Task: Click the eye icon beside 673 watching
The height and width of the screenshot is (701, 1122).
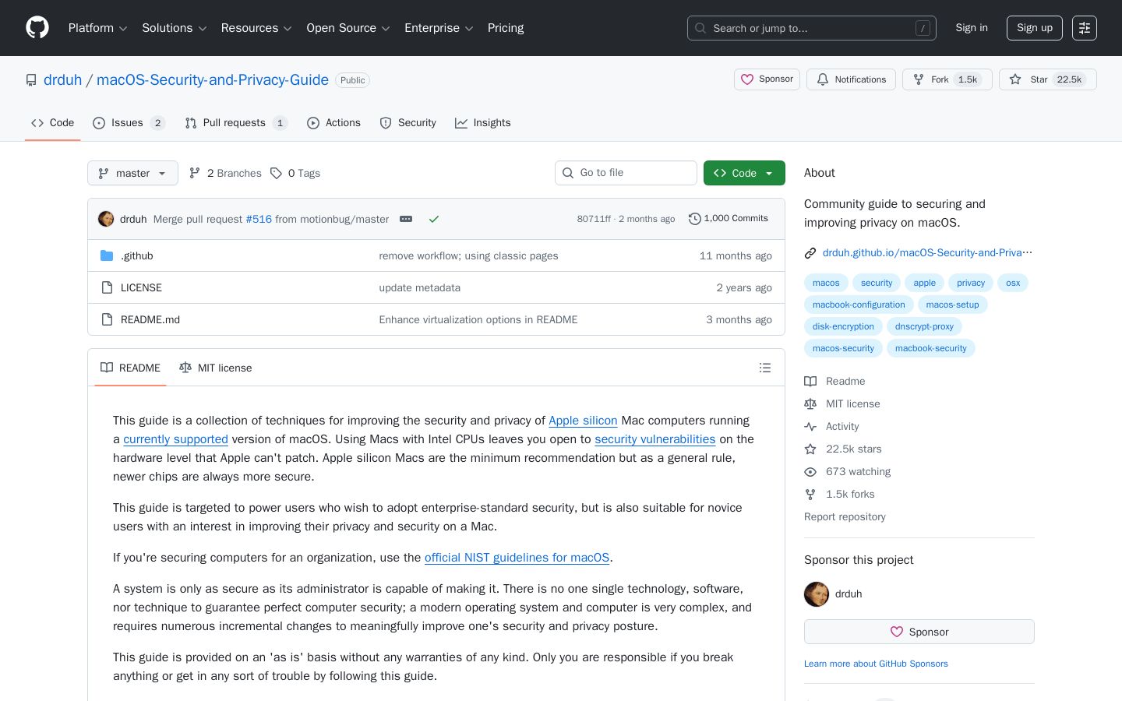Action: click(810, 471)
